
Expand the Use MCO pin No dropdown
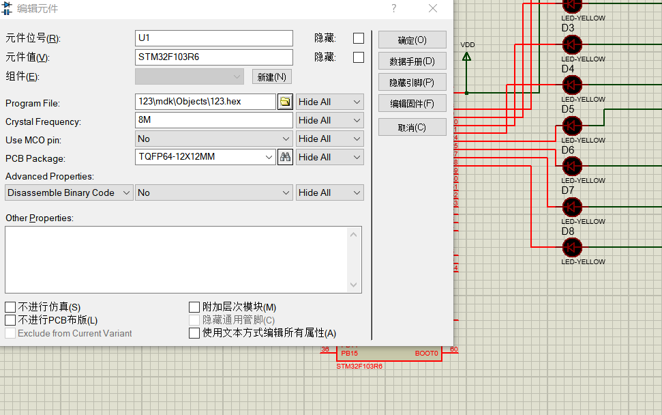pyautogui.click(x=213, y=139)
